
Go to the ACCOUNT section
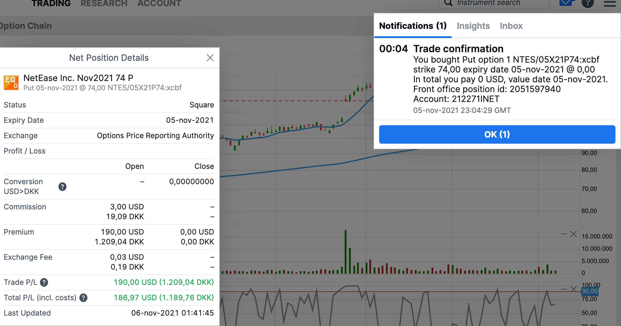159,4
